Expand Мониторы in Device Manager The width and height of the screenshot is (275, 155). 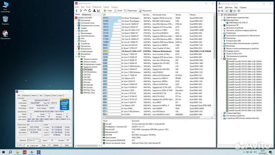[222, 46]
